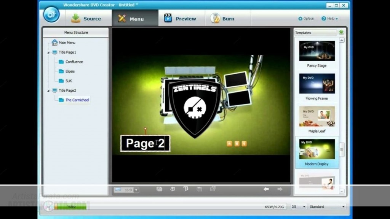This screenshot has height=219, width=390.
Task: Click the background music icon
Action: [173, 189]
